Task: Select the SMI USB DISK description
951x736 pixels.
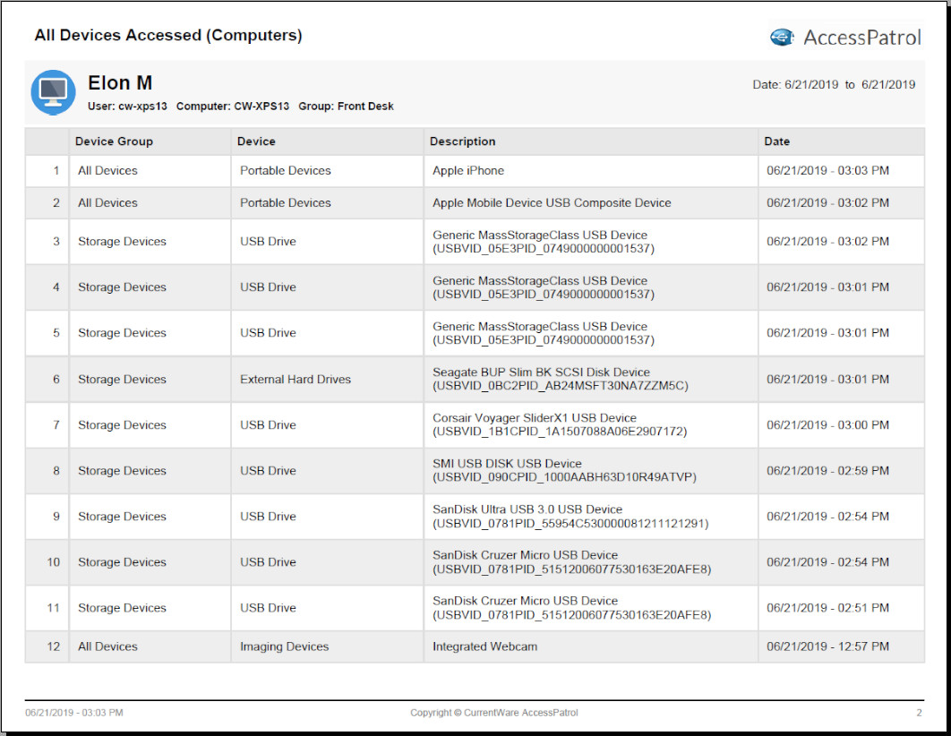Action: [564, 471]
